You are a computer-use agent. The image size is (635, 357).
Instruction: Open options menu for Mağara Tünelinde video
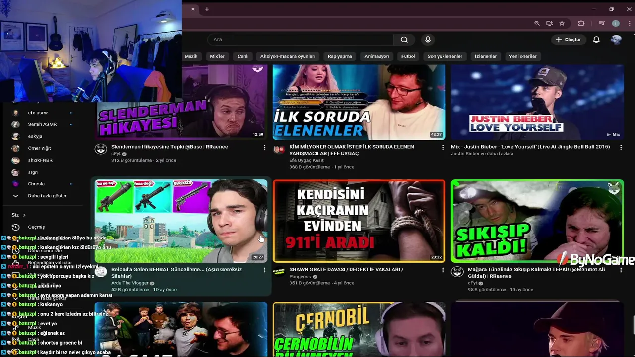tap(621, 270)
